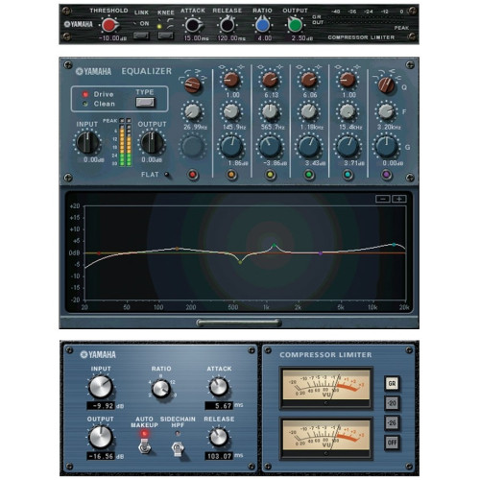
Task: Toggle the cyan 15.4kHz band button
Action: (x=348, y=175)
